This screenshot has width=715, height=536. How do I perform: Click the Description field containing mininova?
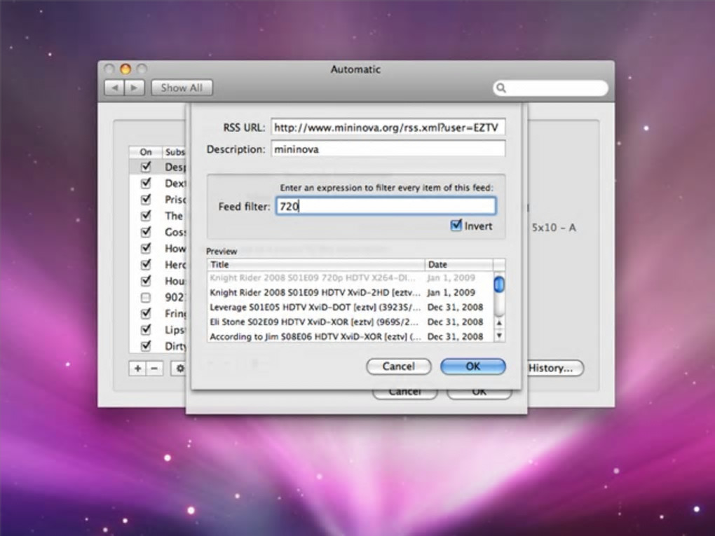(x=388, y=149)
